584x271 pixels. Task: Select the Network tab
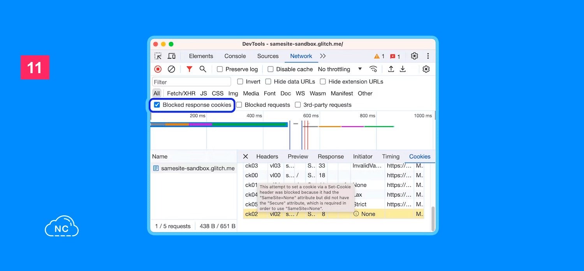(x=301, y=56)
